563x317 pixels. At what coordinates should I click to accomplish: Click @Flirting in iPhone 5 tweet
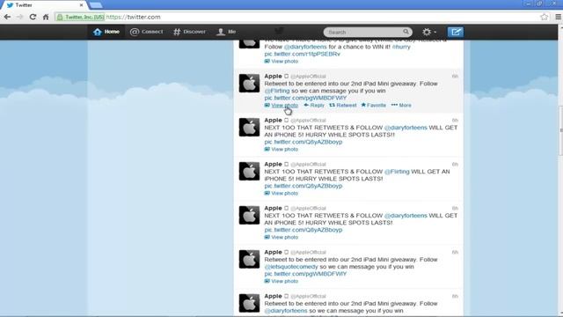tap(397, 172)
